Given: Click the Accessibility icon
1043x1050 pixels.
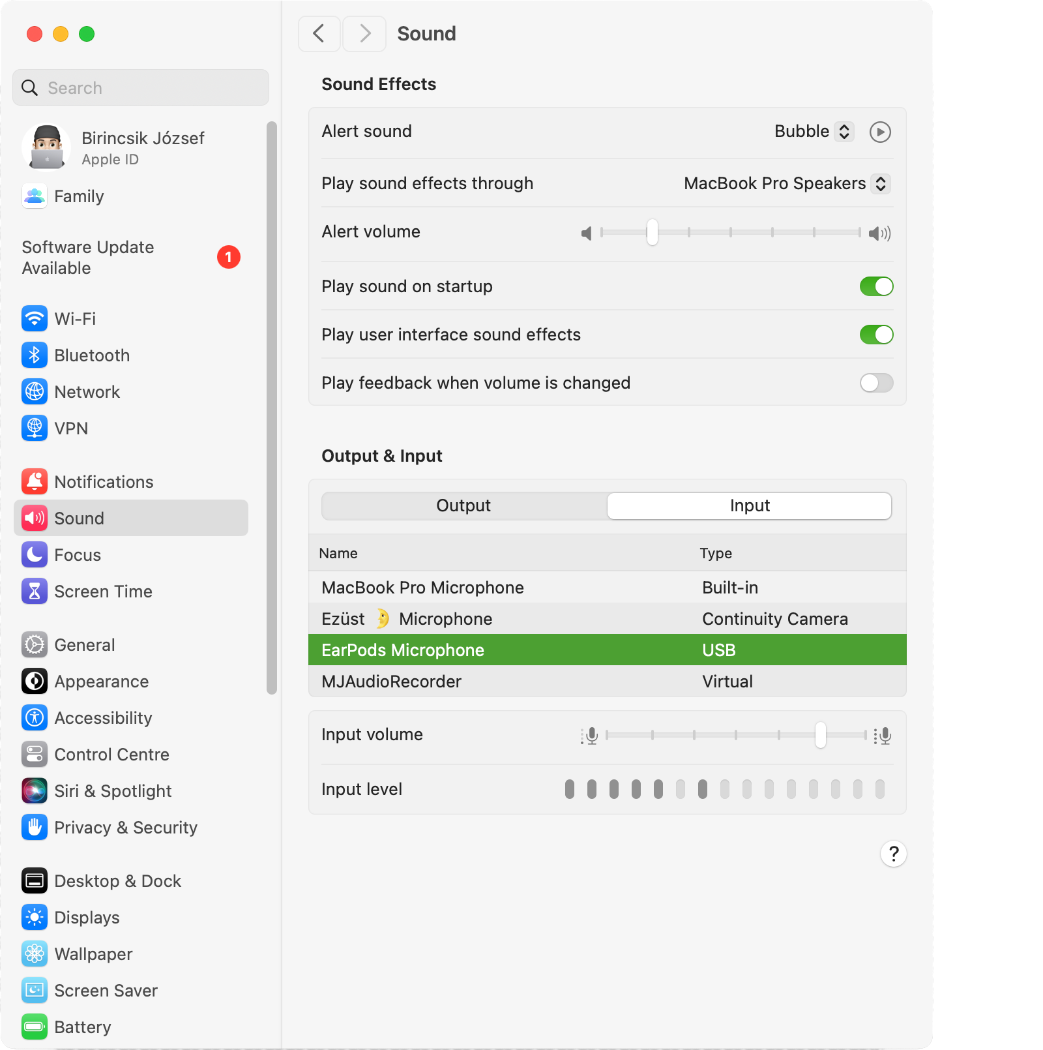Looking at the screenshot, I should tap(35, 718).
